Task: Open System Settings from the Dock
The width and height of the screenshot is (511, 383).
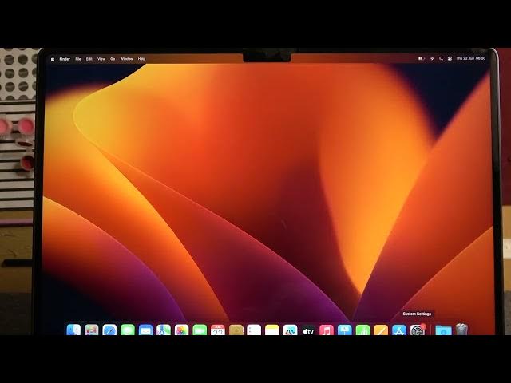Action: (x=417, y=330)
